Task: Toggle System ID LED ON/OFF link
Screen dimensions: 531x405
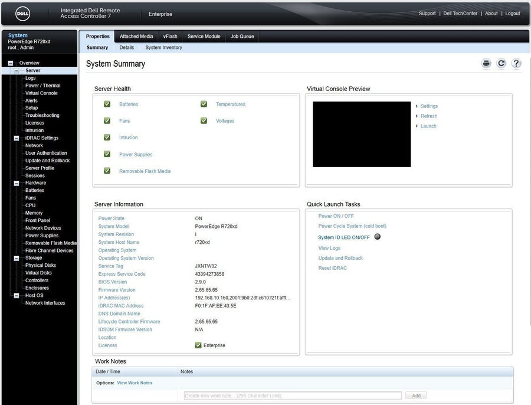Action: (x=344, y=237)
